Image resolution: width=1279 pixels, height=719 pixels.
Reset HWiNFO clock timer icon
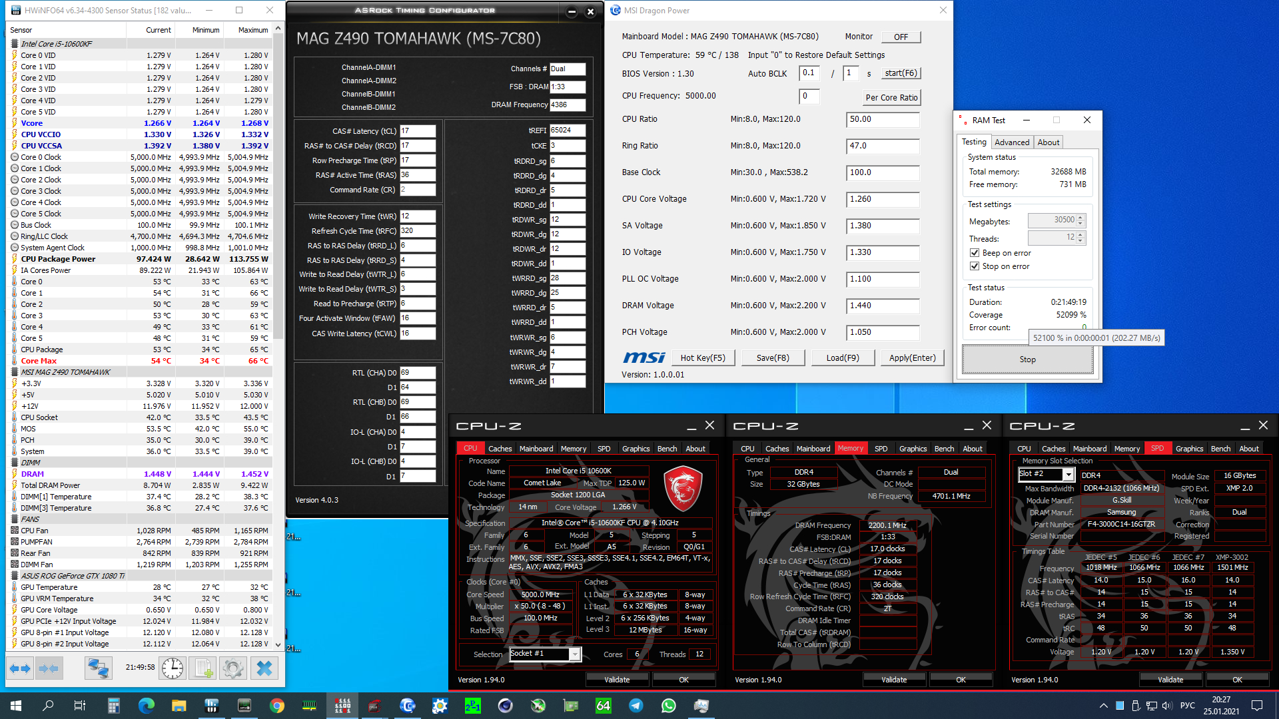(173, 668)
